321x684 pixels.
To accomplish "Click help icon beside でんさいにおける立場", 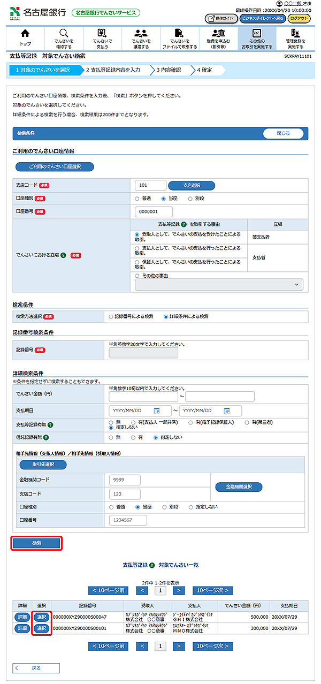I will coord(63,255).
